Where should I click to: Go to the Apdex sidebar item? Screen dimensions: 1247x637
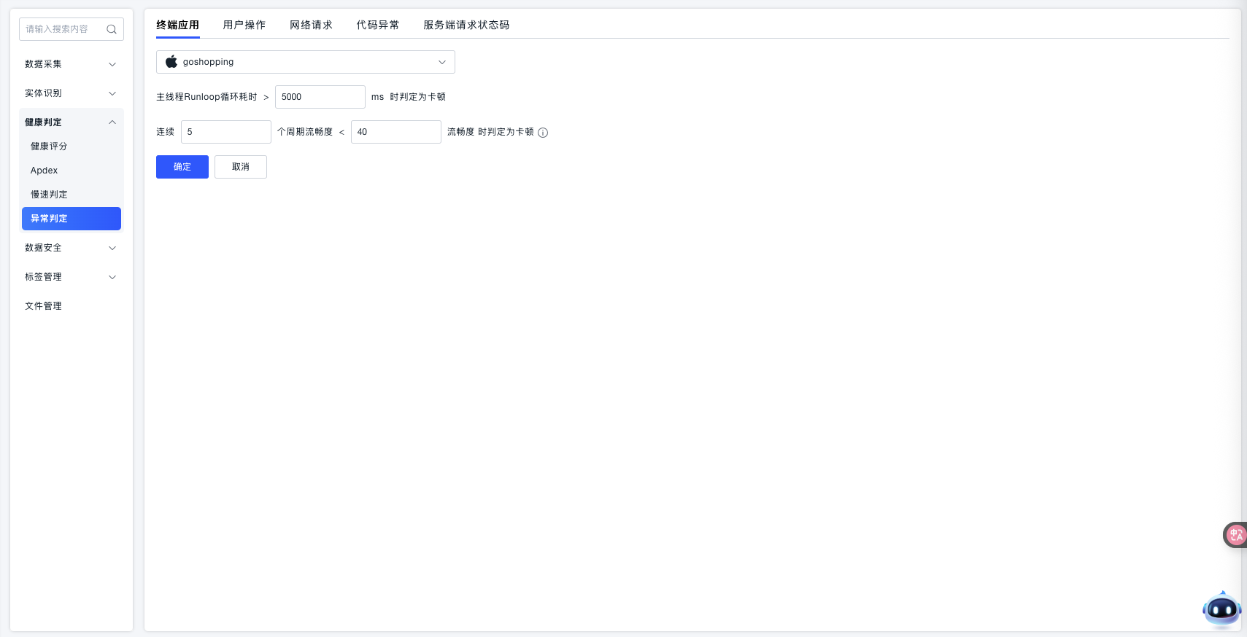coord(44,171)
